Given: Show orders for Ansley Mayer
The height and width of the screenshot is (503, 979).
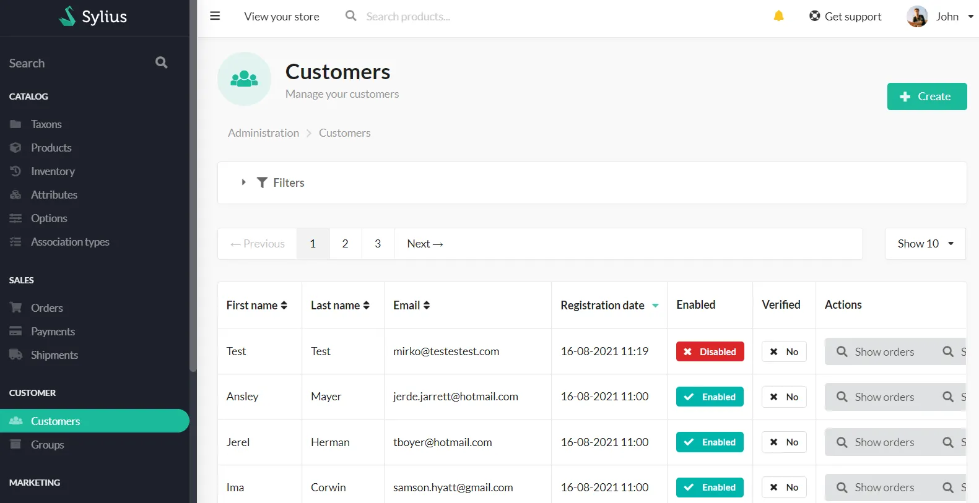Looking at the screenshot, I should tap(876, 397).
